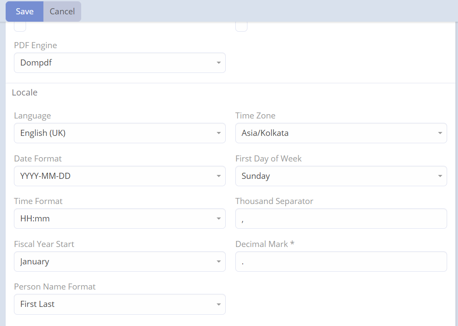Save the settings changes
458x326 pixels.
24,11
